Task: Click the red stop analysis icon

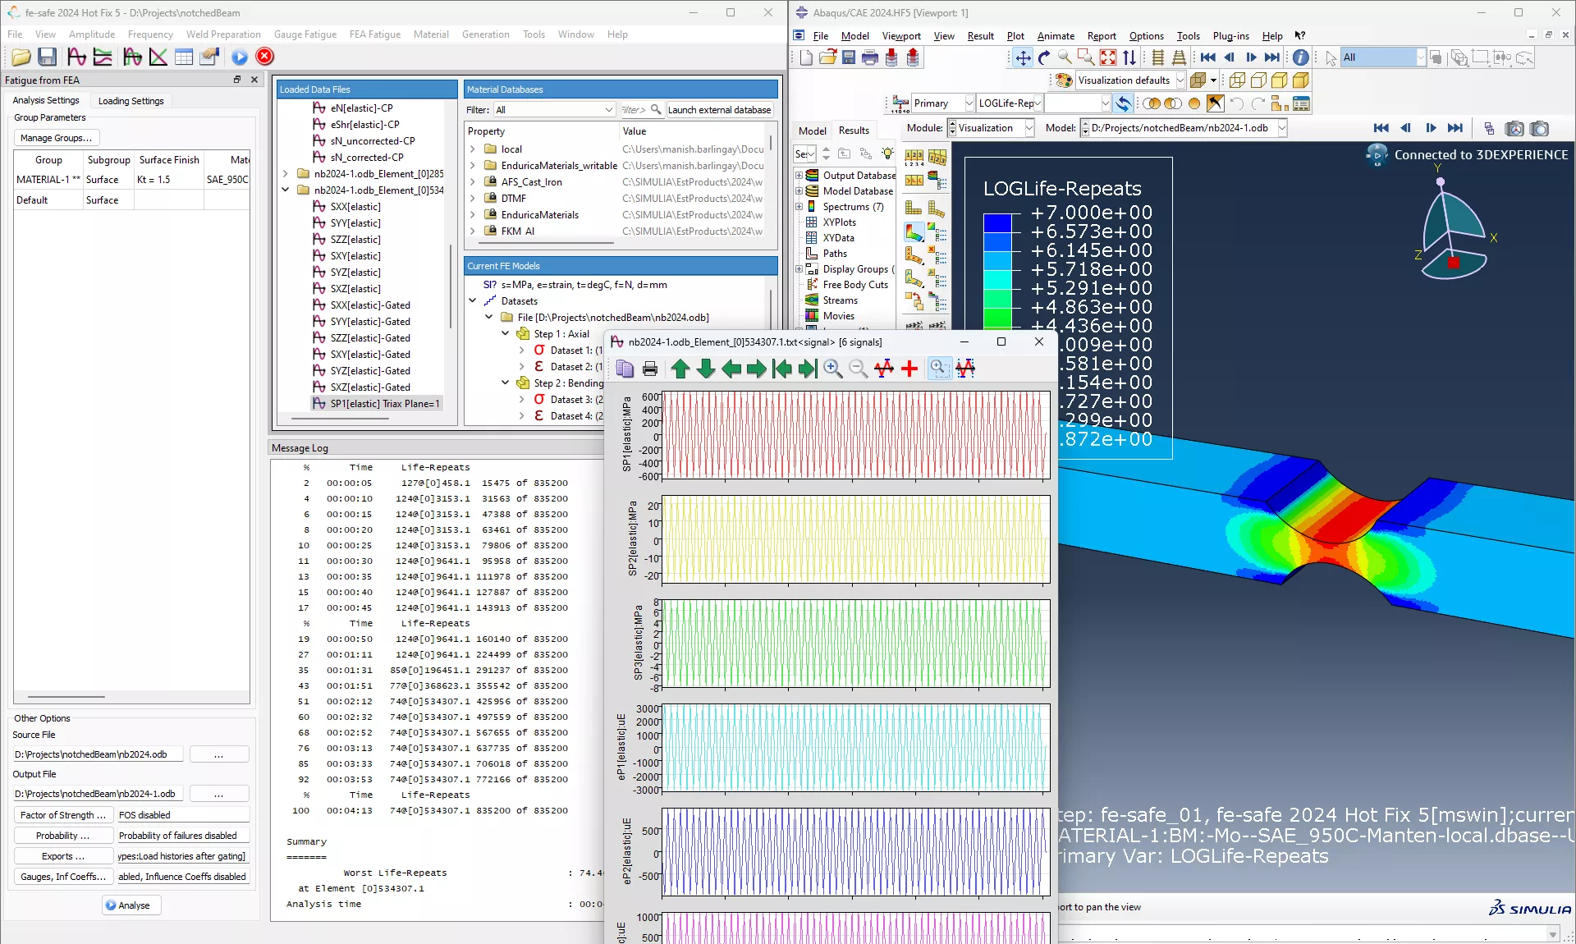Action: click(x=264, y=57)
